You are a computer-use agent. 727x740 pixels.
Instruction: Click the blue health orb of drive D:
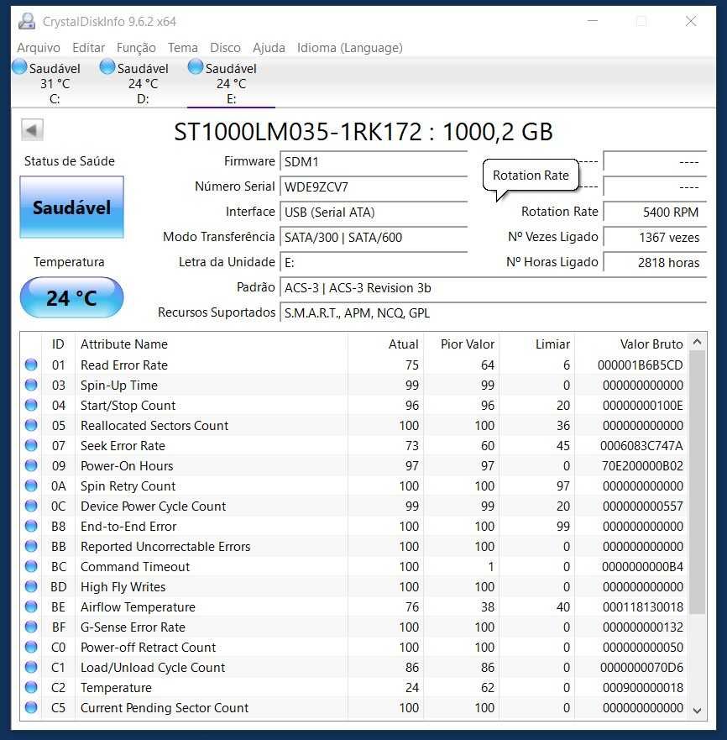click(107, 66)
